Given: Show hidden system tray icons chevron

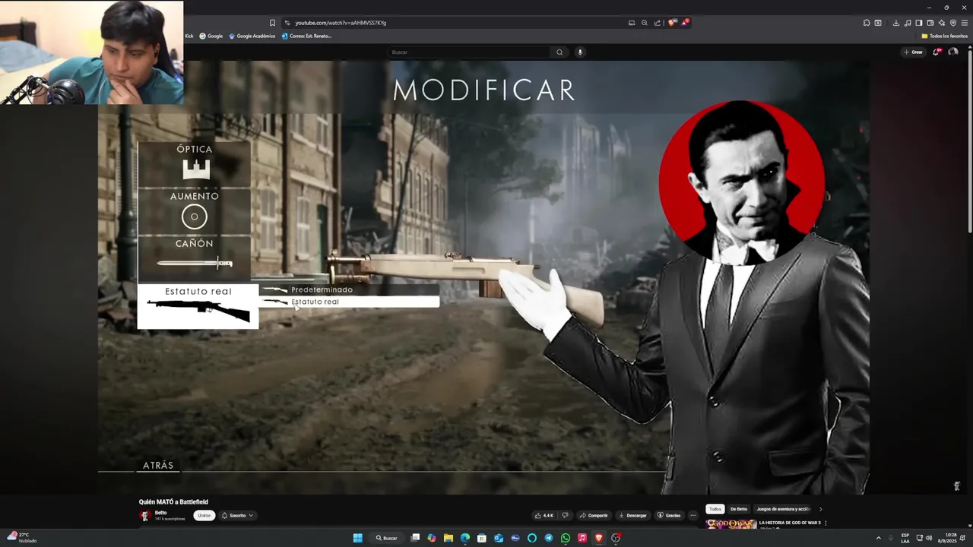Looking at the screenshot, I should pyautogui.click(x=879, y=538).
